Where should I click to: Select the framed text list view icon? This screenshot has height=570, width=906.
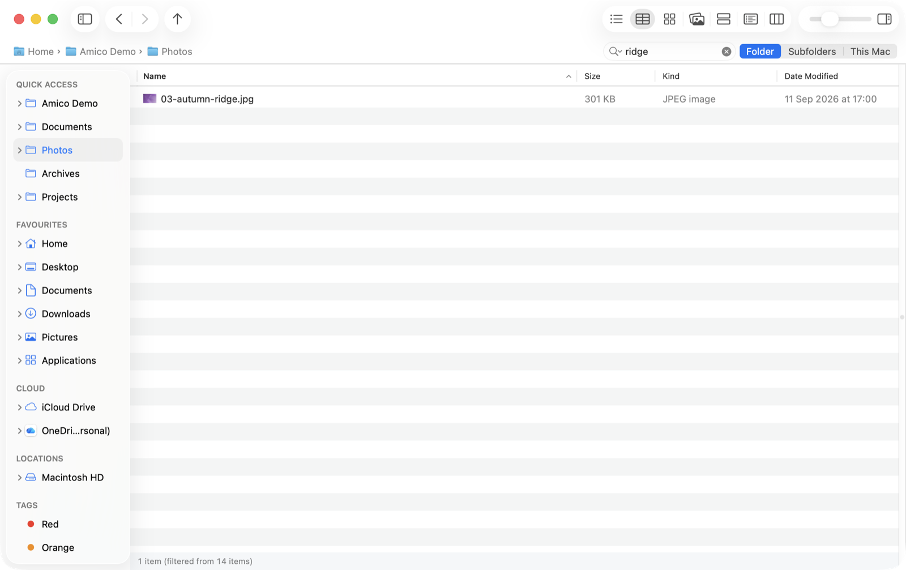tap(750, 19)
